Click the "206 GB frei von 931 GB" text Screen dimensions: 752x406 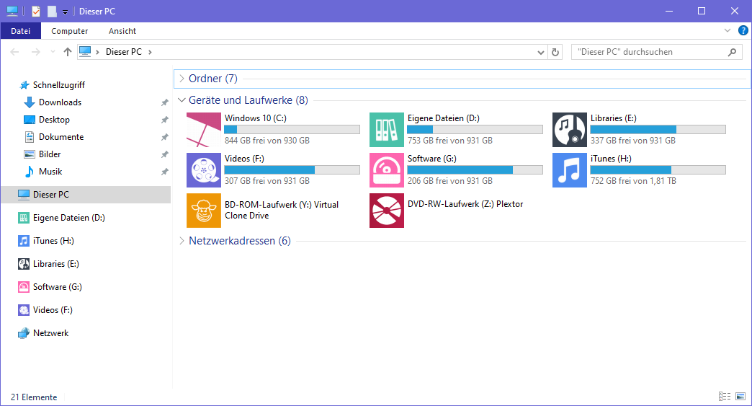pyautogui.click(x=450, y=181)
